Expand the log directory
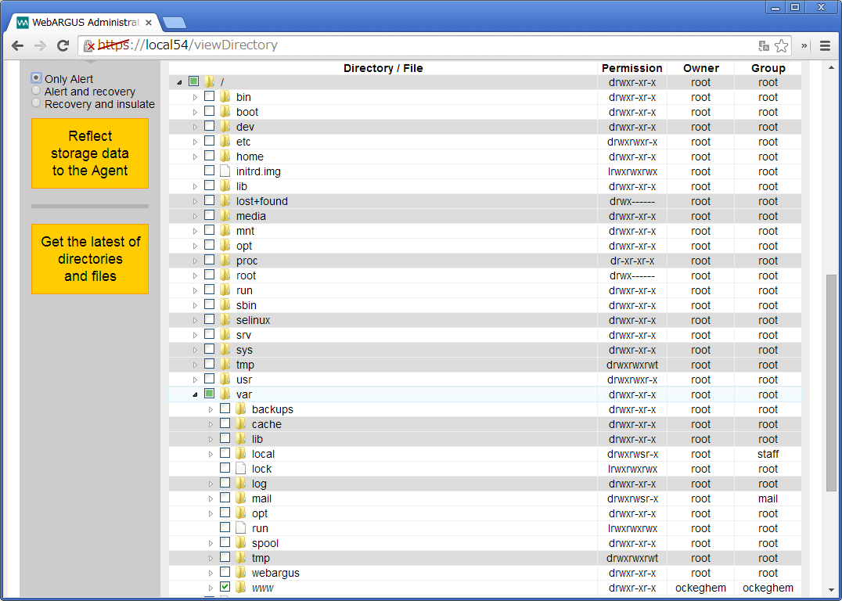 click(x=210, y=484)
